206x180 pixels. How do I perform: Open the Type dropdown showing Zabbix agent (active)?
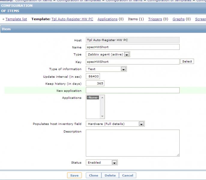pyautogui.click(x=108, y=55)
